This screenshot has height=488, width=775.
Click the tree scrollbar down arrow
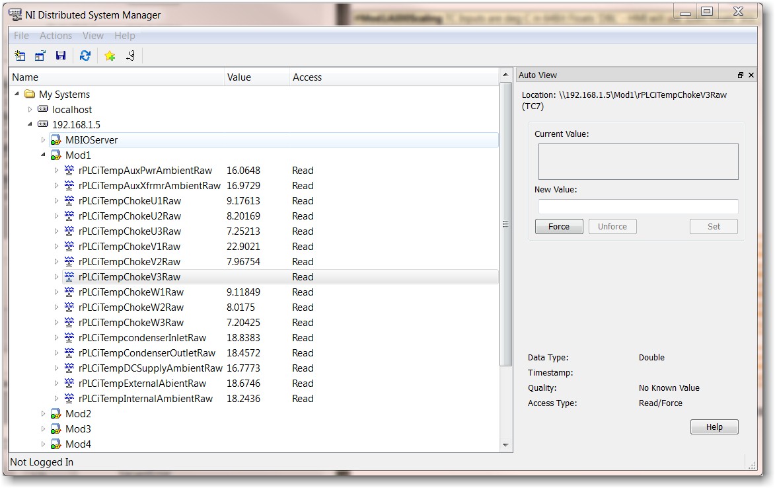505,445
